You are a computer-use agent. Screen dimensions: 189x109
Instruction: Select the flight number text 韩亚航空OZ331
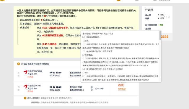coord(34,85)
